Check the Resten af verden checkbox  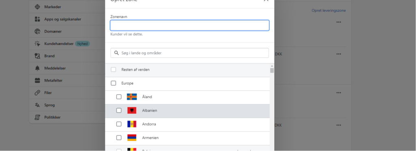[x=114, y=70]
